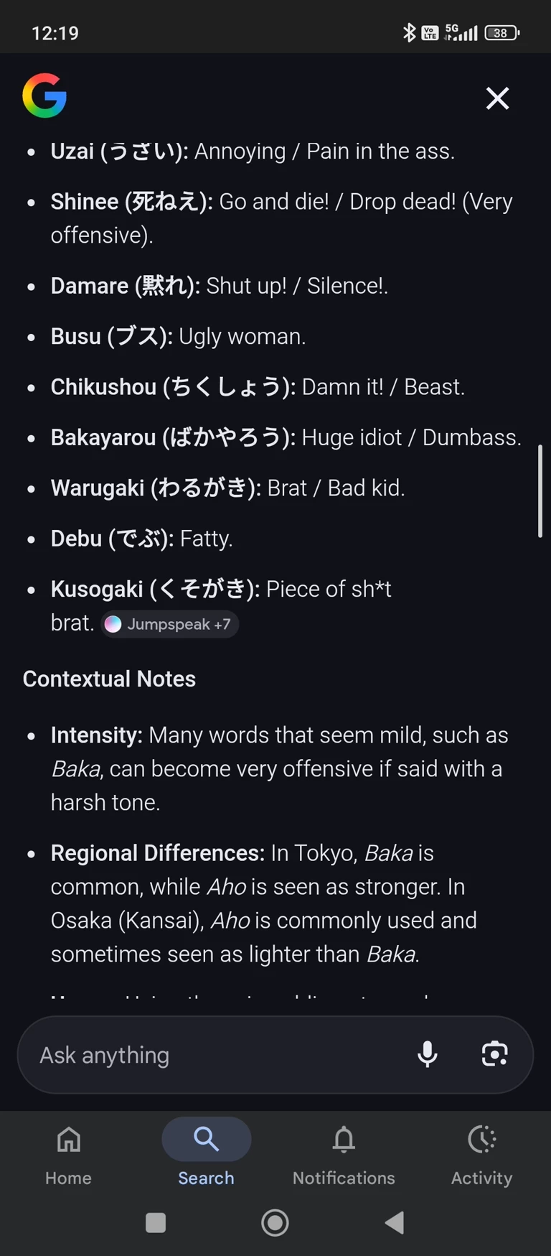Tap the page scrollbar handle
Screen dimensions: 551x1256
(x=540, y=491)
